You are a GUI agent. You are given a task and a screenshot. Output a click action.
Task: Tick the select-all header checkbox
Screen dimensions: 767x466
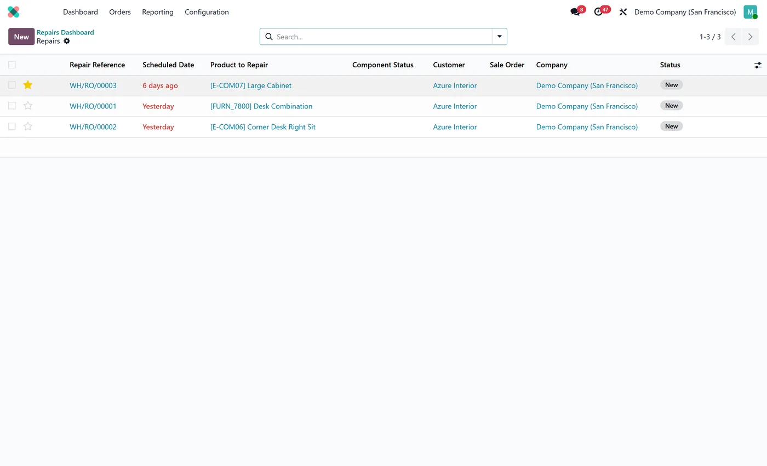(x=12, y=65)
